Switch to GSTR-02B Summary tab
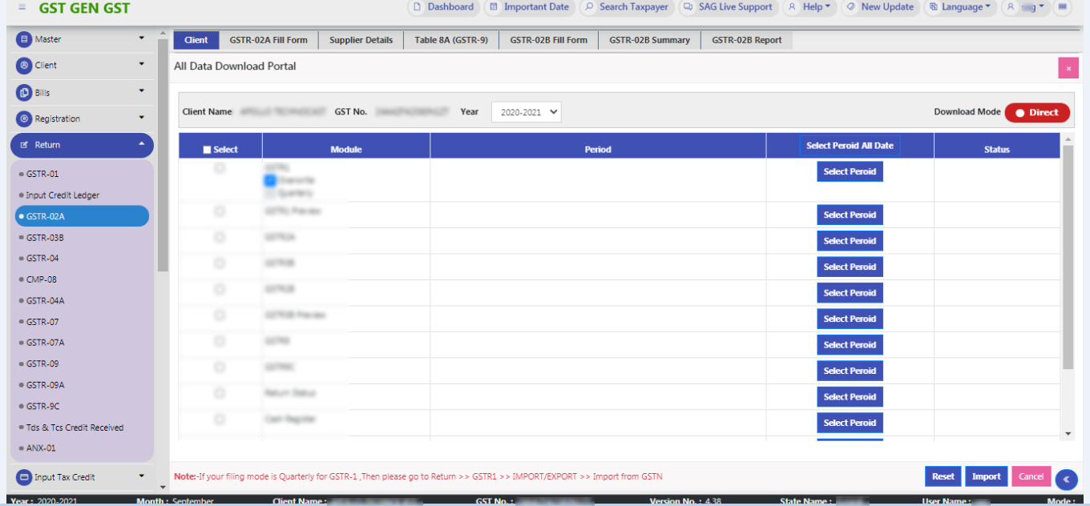1090x506 pixels. pyautogui.click(x=648, y=40)
